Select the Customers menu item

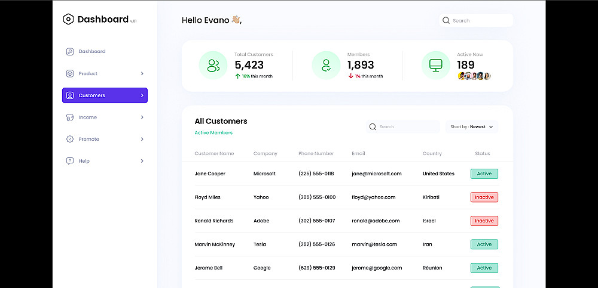[105, 95]
